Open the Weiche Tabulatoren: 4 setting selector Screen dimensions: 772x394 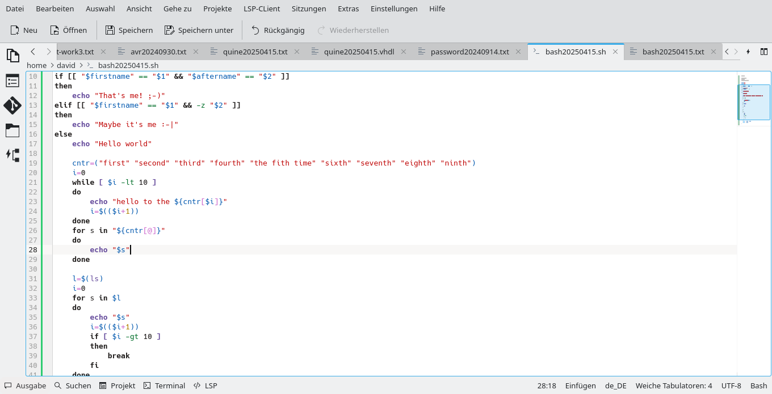(673, 385)
